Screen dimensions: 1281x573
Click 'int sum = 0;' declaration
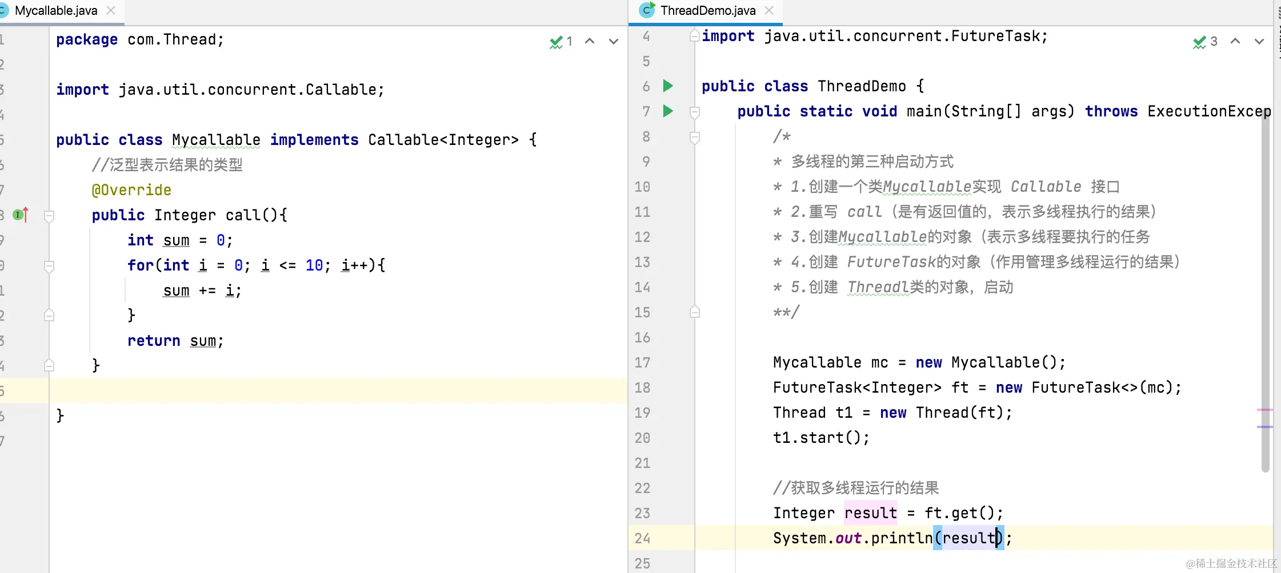(180, 240)
